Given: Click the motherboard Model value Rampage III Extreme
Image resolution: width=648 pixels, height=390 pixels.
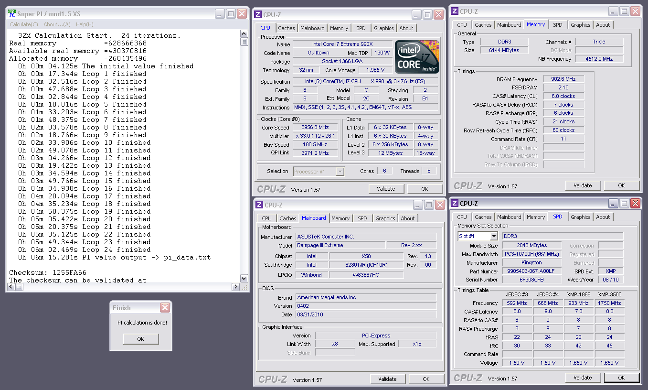Looking at the screenshot, I should pos(340,245).
